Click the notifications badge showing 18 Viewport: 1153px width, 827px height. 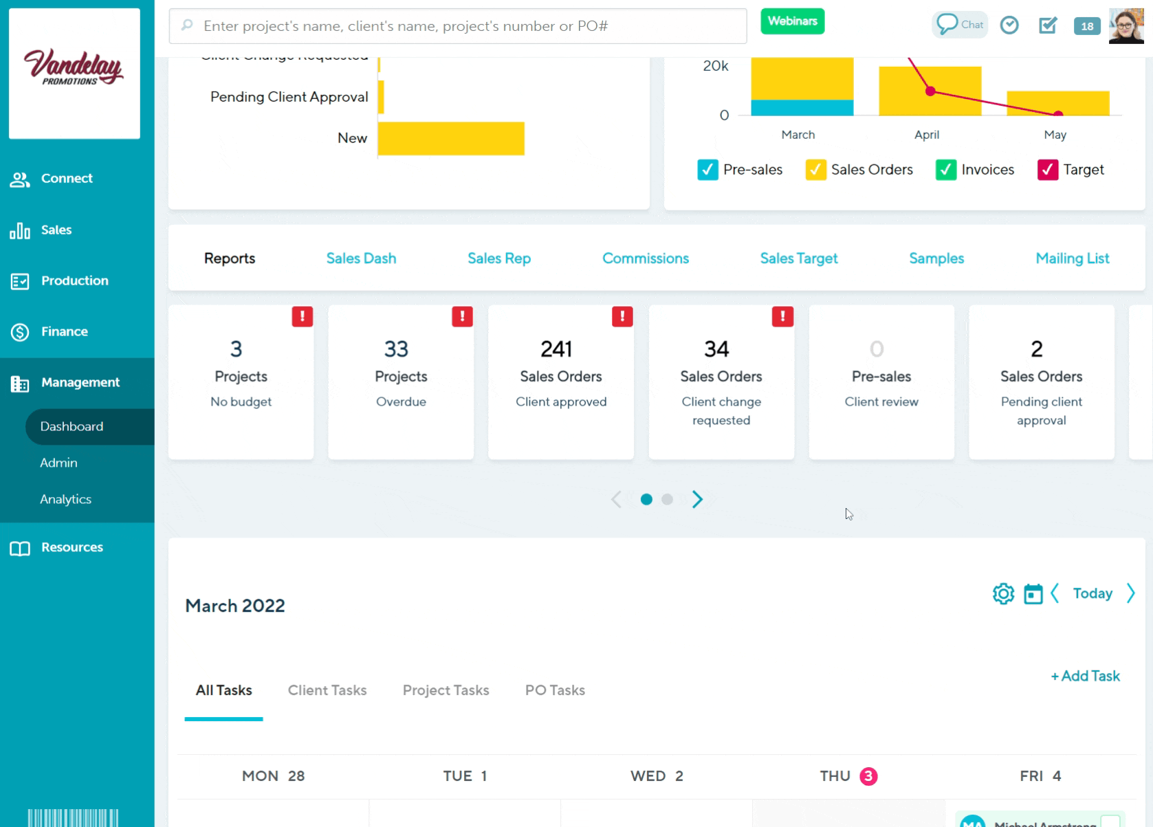1086,26
